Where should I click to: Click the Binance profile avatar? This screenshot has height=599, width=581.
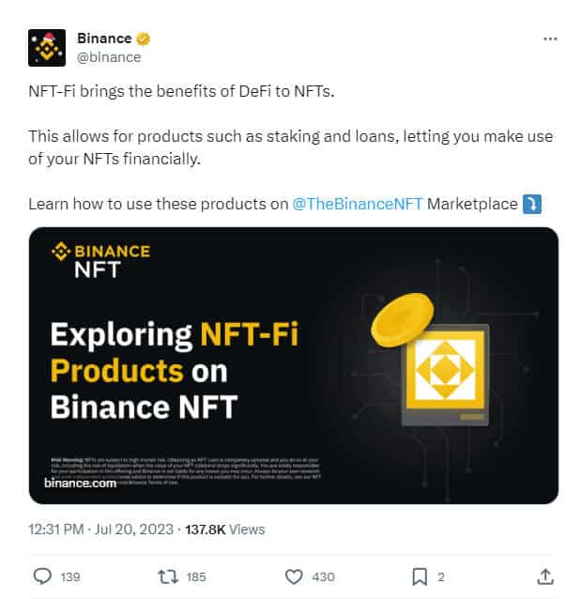point(47,48)
